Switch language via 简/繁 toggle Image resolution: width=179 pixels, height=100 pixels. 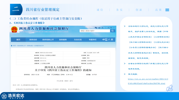click(x=110, y=28)
